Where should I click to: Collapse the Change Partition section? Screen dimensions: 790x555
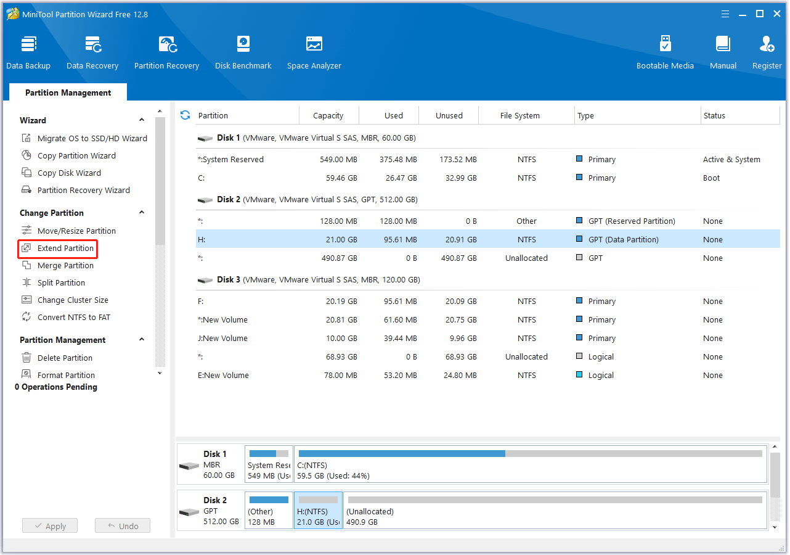click(142, 213)
